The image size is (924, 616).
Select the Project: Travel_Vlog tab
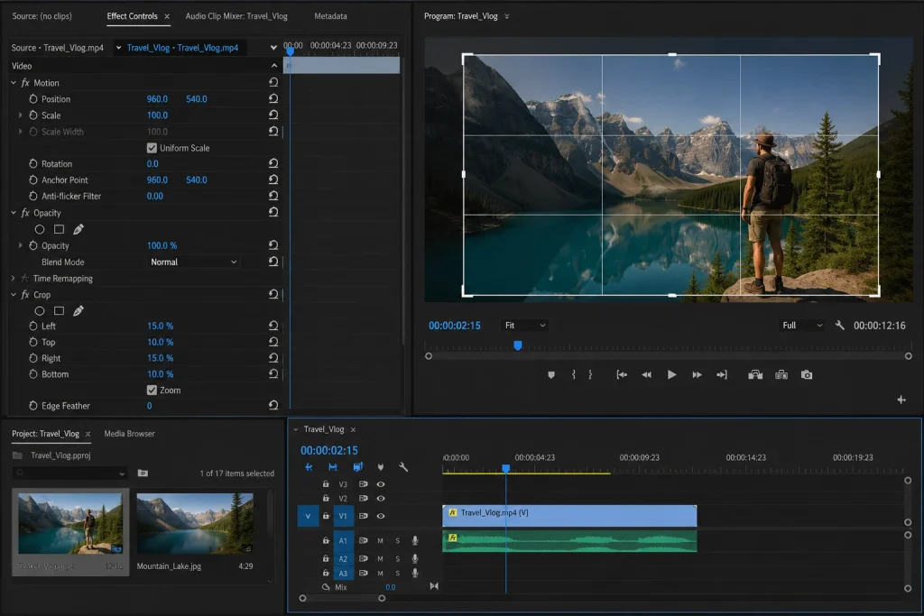(45, 434)
